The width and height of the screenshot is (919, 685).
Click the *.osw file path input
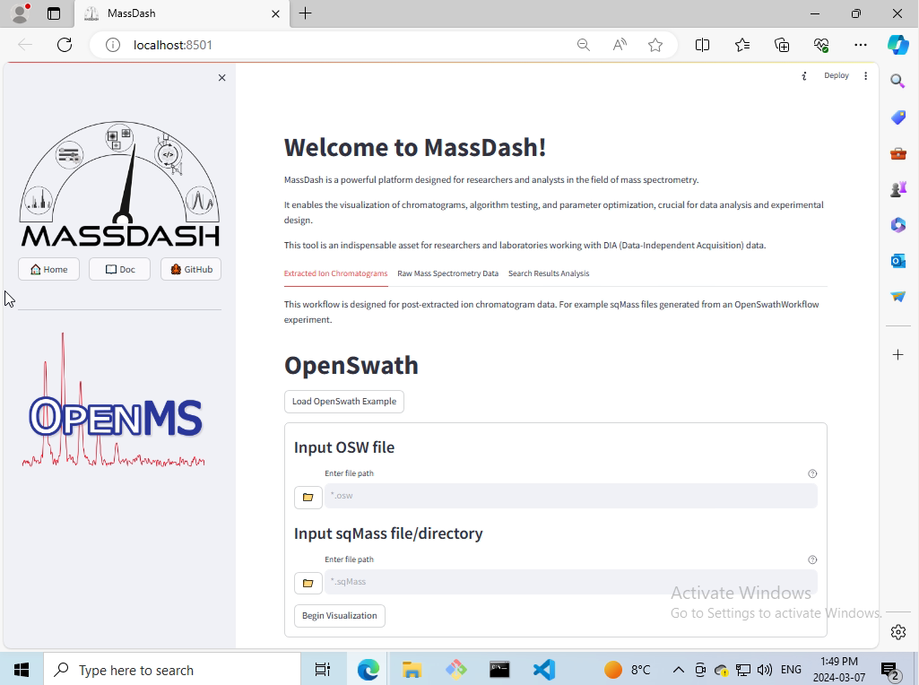571,496
